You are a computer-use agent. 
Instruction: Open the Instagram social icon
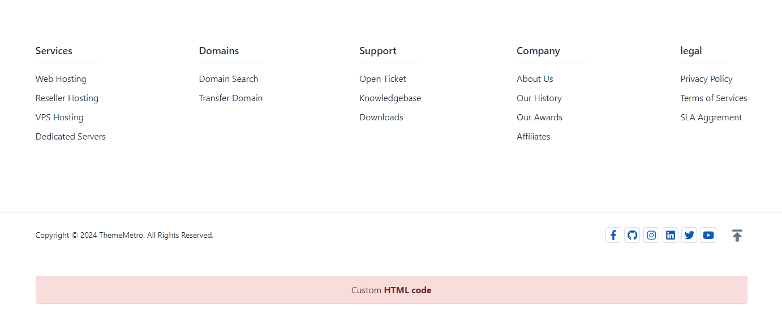point(651,235)
